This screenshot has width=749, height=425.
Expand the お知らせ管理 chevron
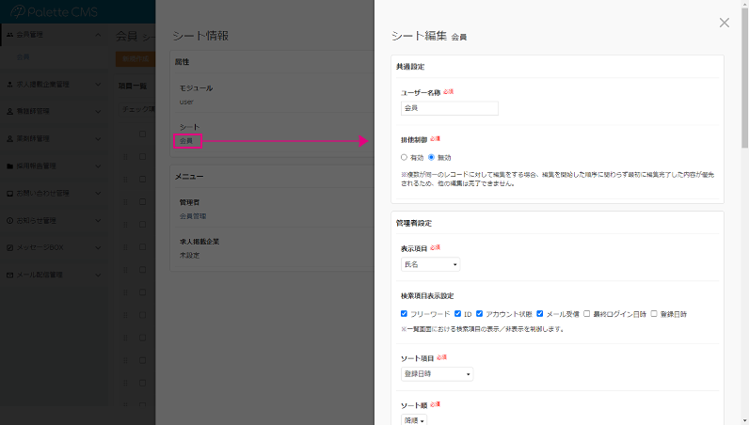pos(98,221)
